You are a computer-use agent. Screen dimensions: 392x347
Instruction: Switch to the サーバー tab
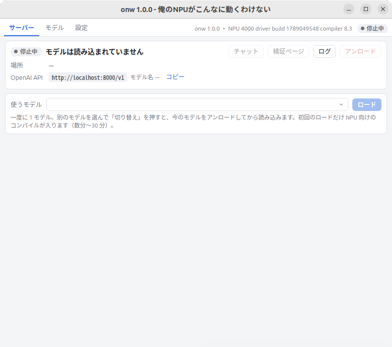pos(22,28)
